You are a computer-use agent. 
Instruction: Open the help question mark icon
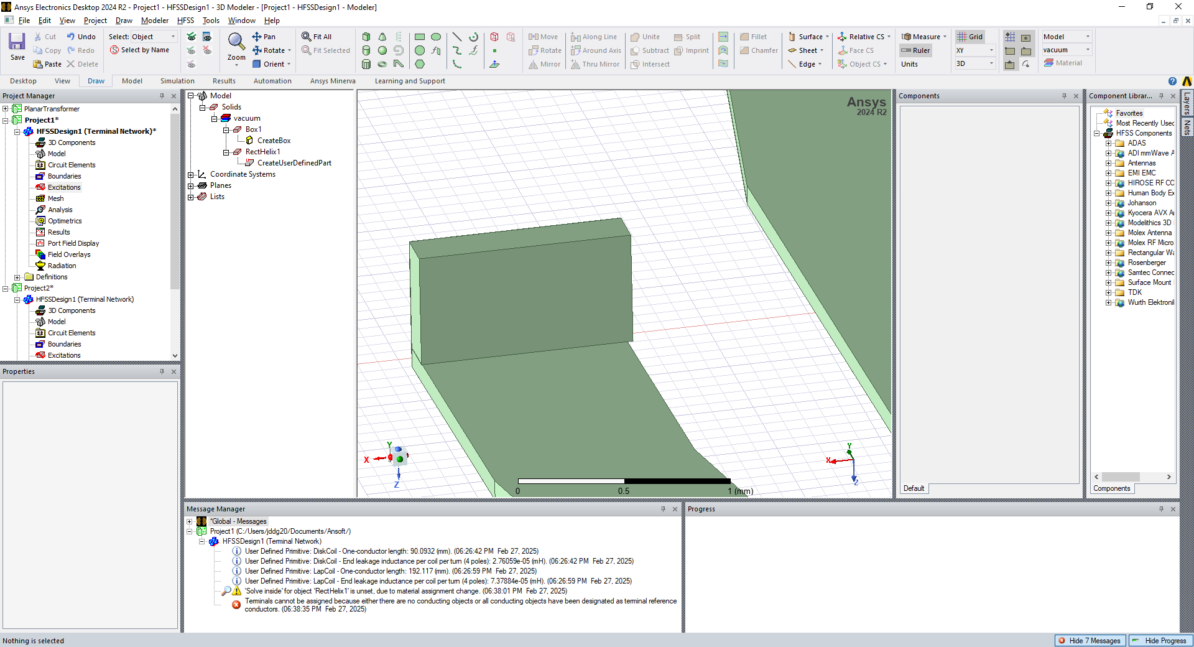1172,81
